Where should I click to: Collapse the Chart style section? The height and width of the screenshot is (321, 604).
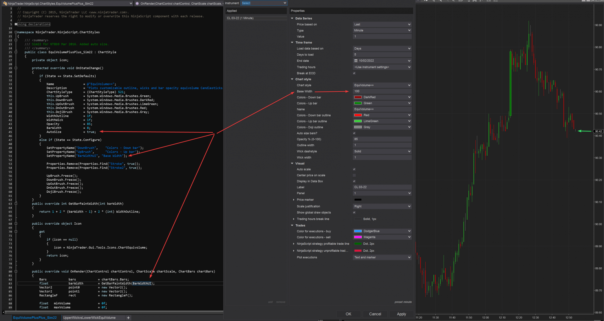pos(292,79)
